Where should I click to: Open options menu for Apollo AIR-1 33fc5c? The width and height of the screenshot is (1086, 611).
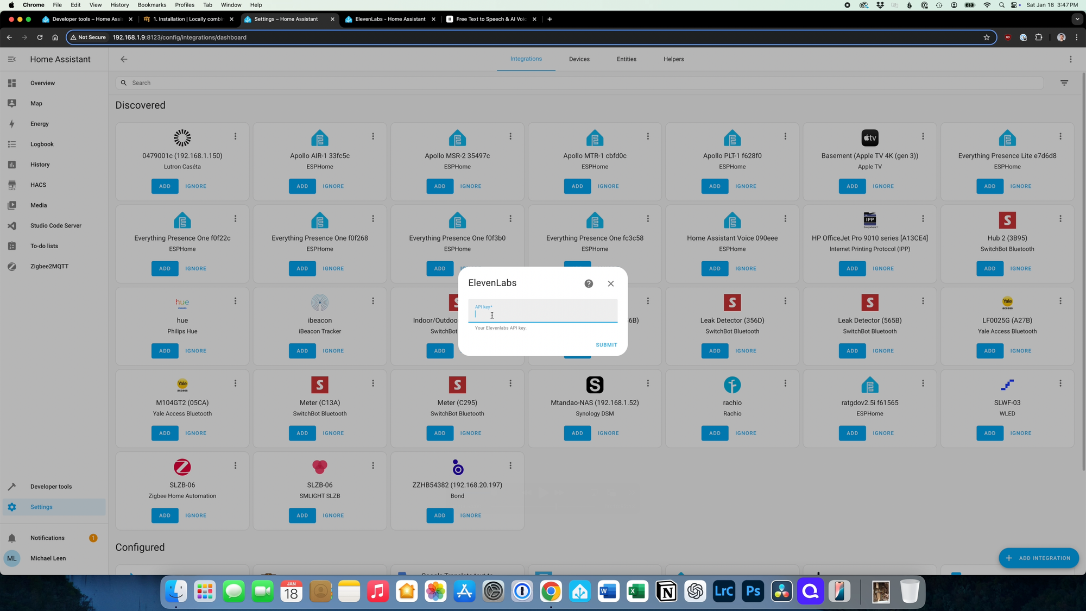click(x=373, y=136)
